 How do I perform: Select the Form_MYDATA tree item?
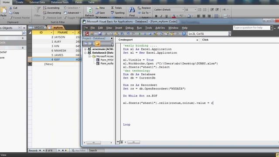pyautogui.click(x=105, y=60)
